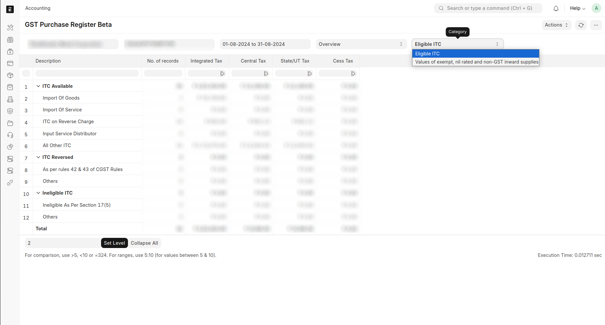Select Values of exempt, nil rated option
This screenshot has height=325, width=605.
[475, 62]
